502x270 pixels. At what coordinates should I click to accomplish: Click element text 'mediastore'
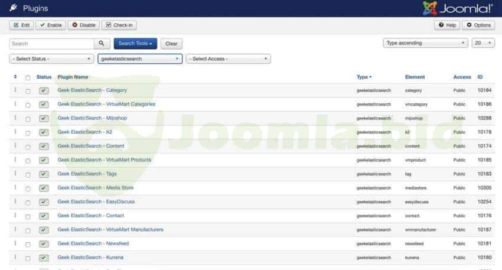(x=416, y=188)
